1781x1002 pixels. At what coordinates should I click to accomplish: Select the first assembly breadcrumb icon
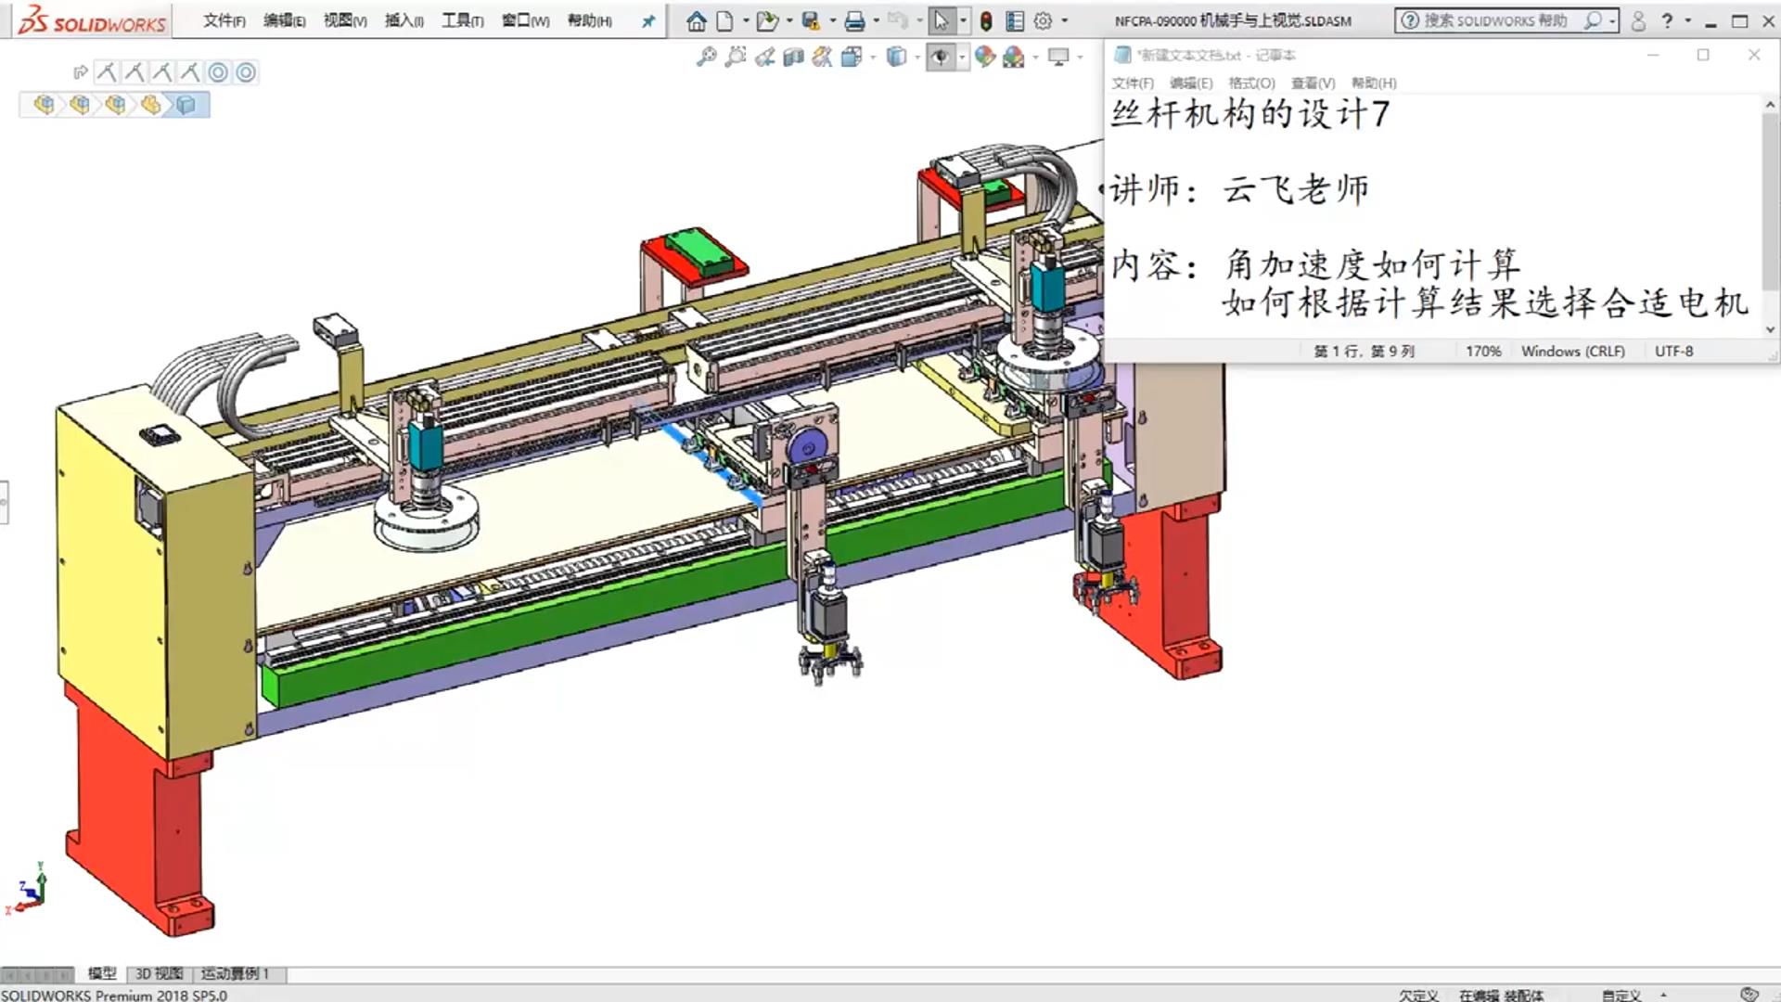click(44, 105)
